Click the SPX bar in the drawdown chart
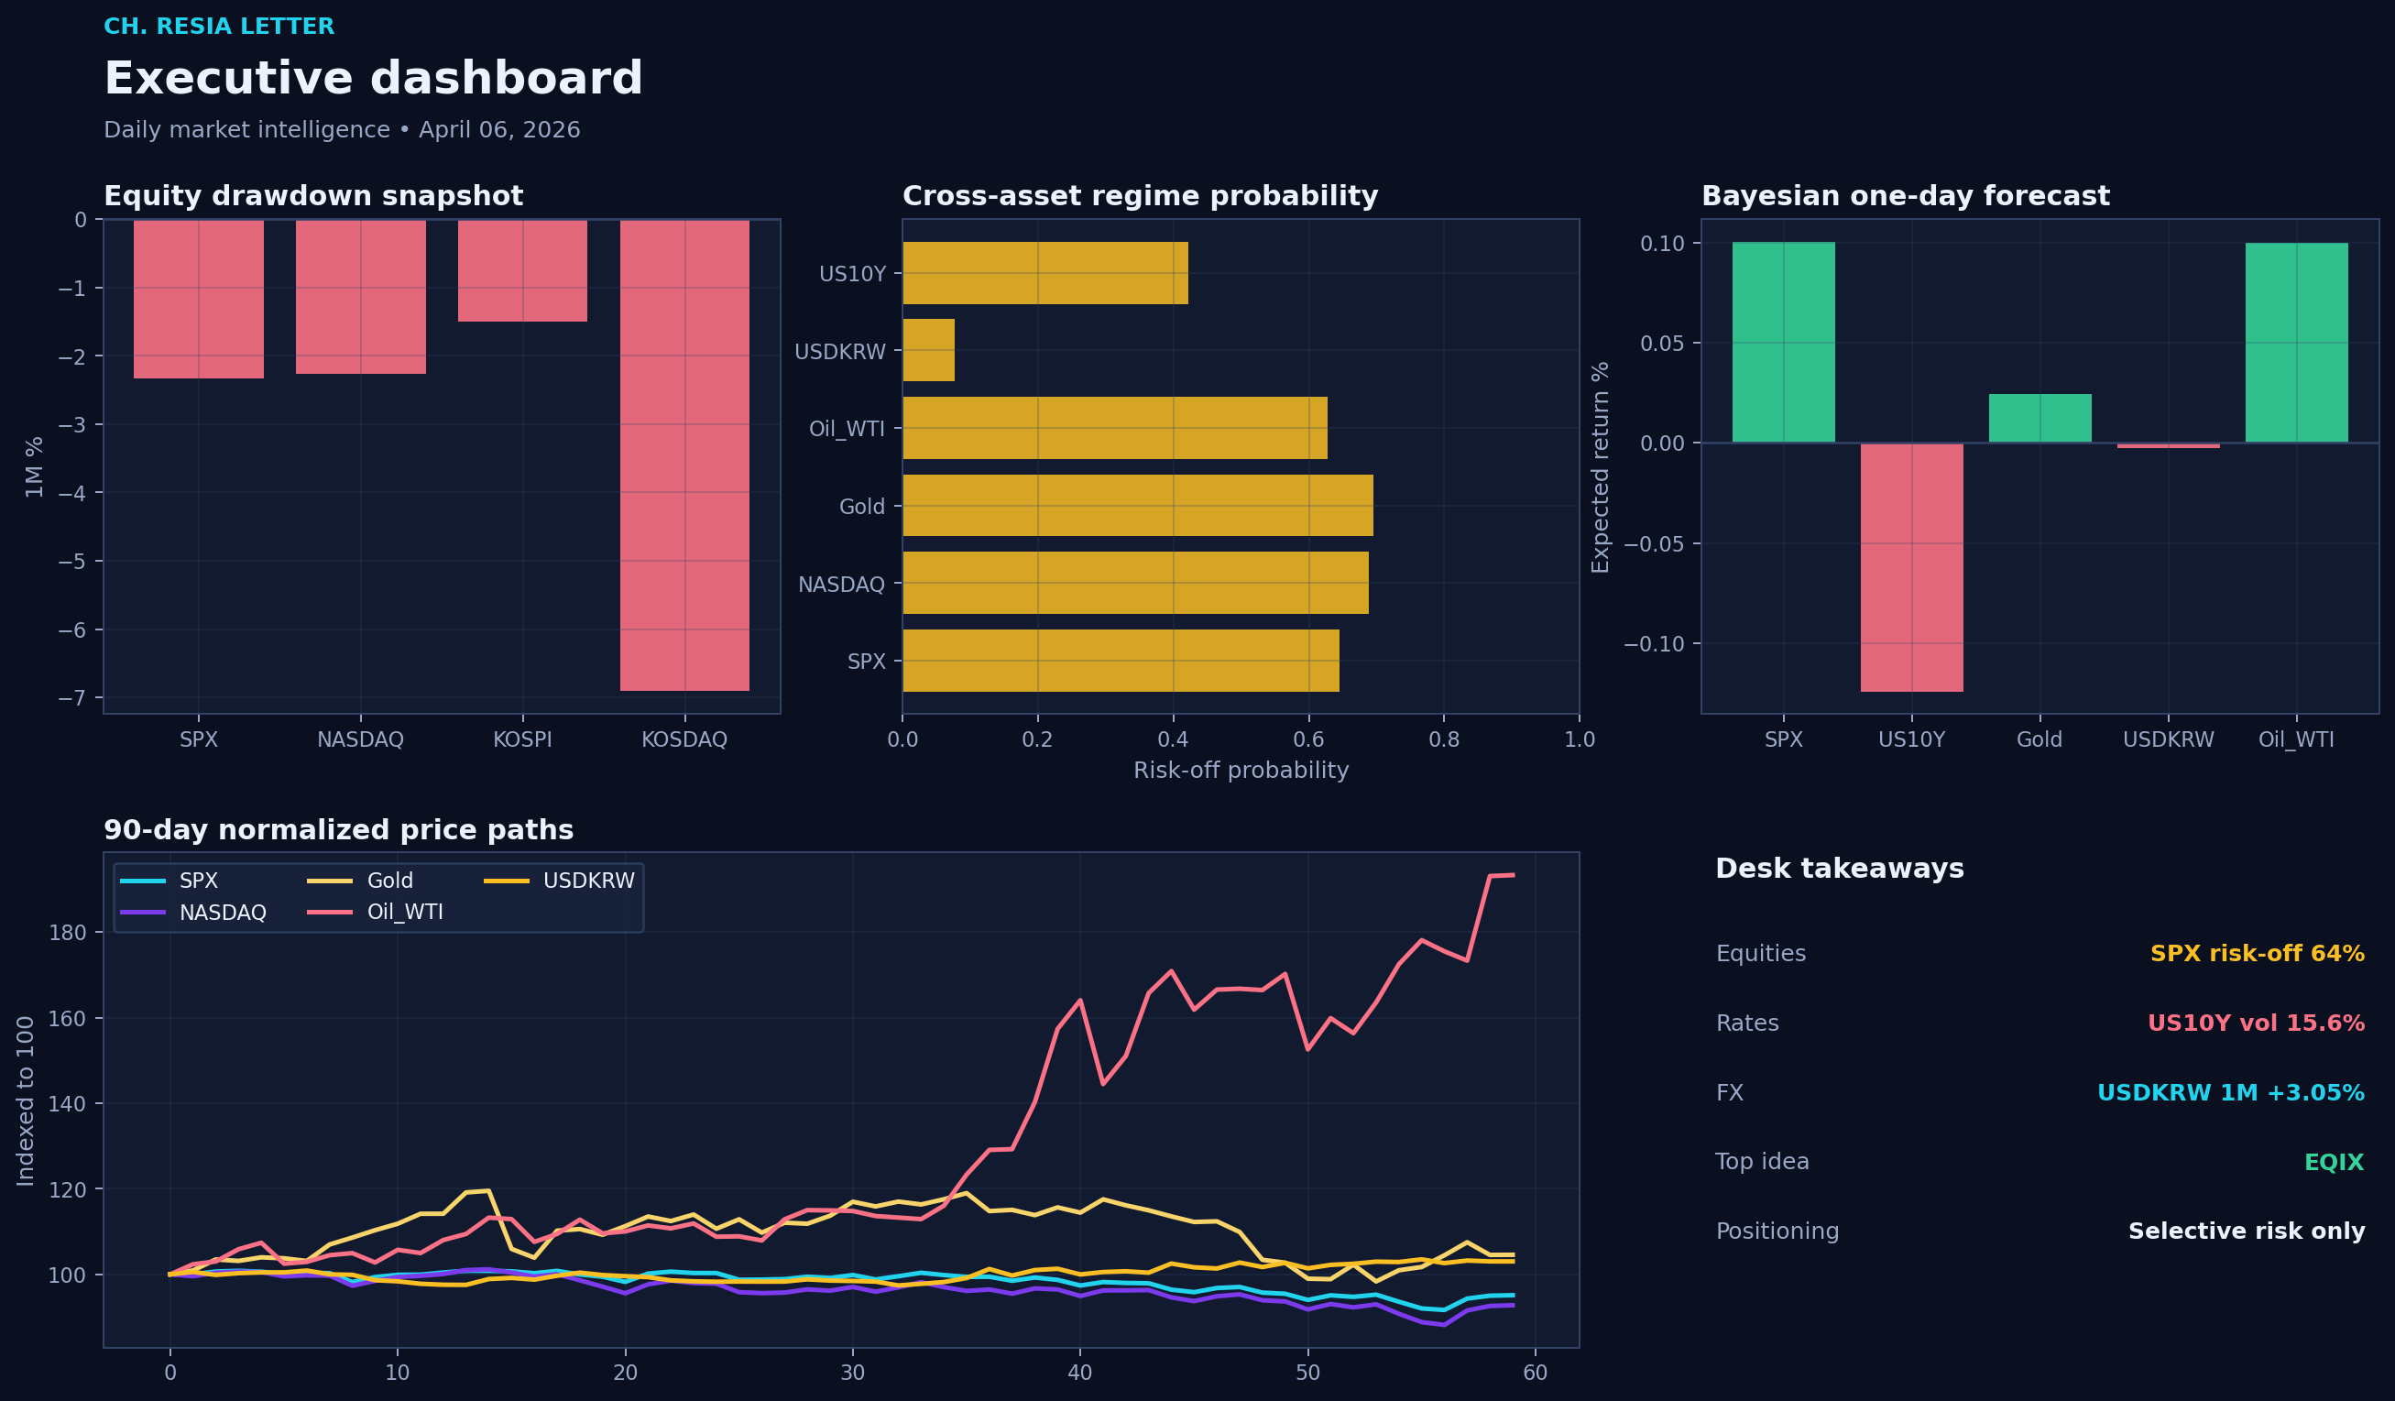Image resolution: width=2395 pixels, height=1401 pixels. (199, 300)
